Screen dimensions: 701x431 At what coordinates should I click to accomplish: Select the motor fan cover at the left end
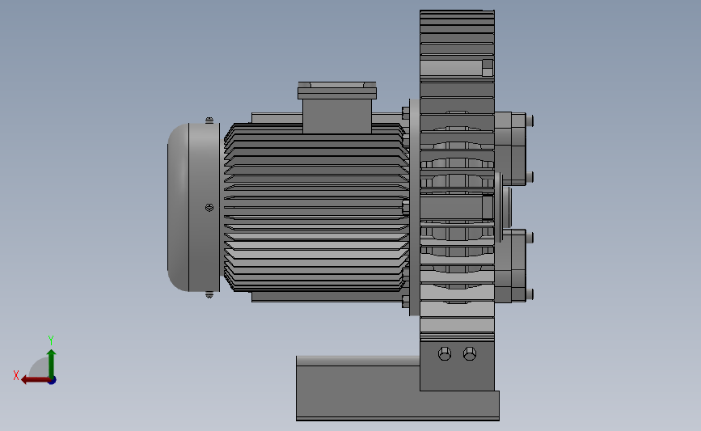193,207
